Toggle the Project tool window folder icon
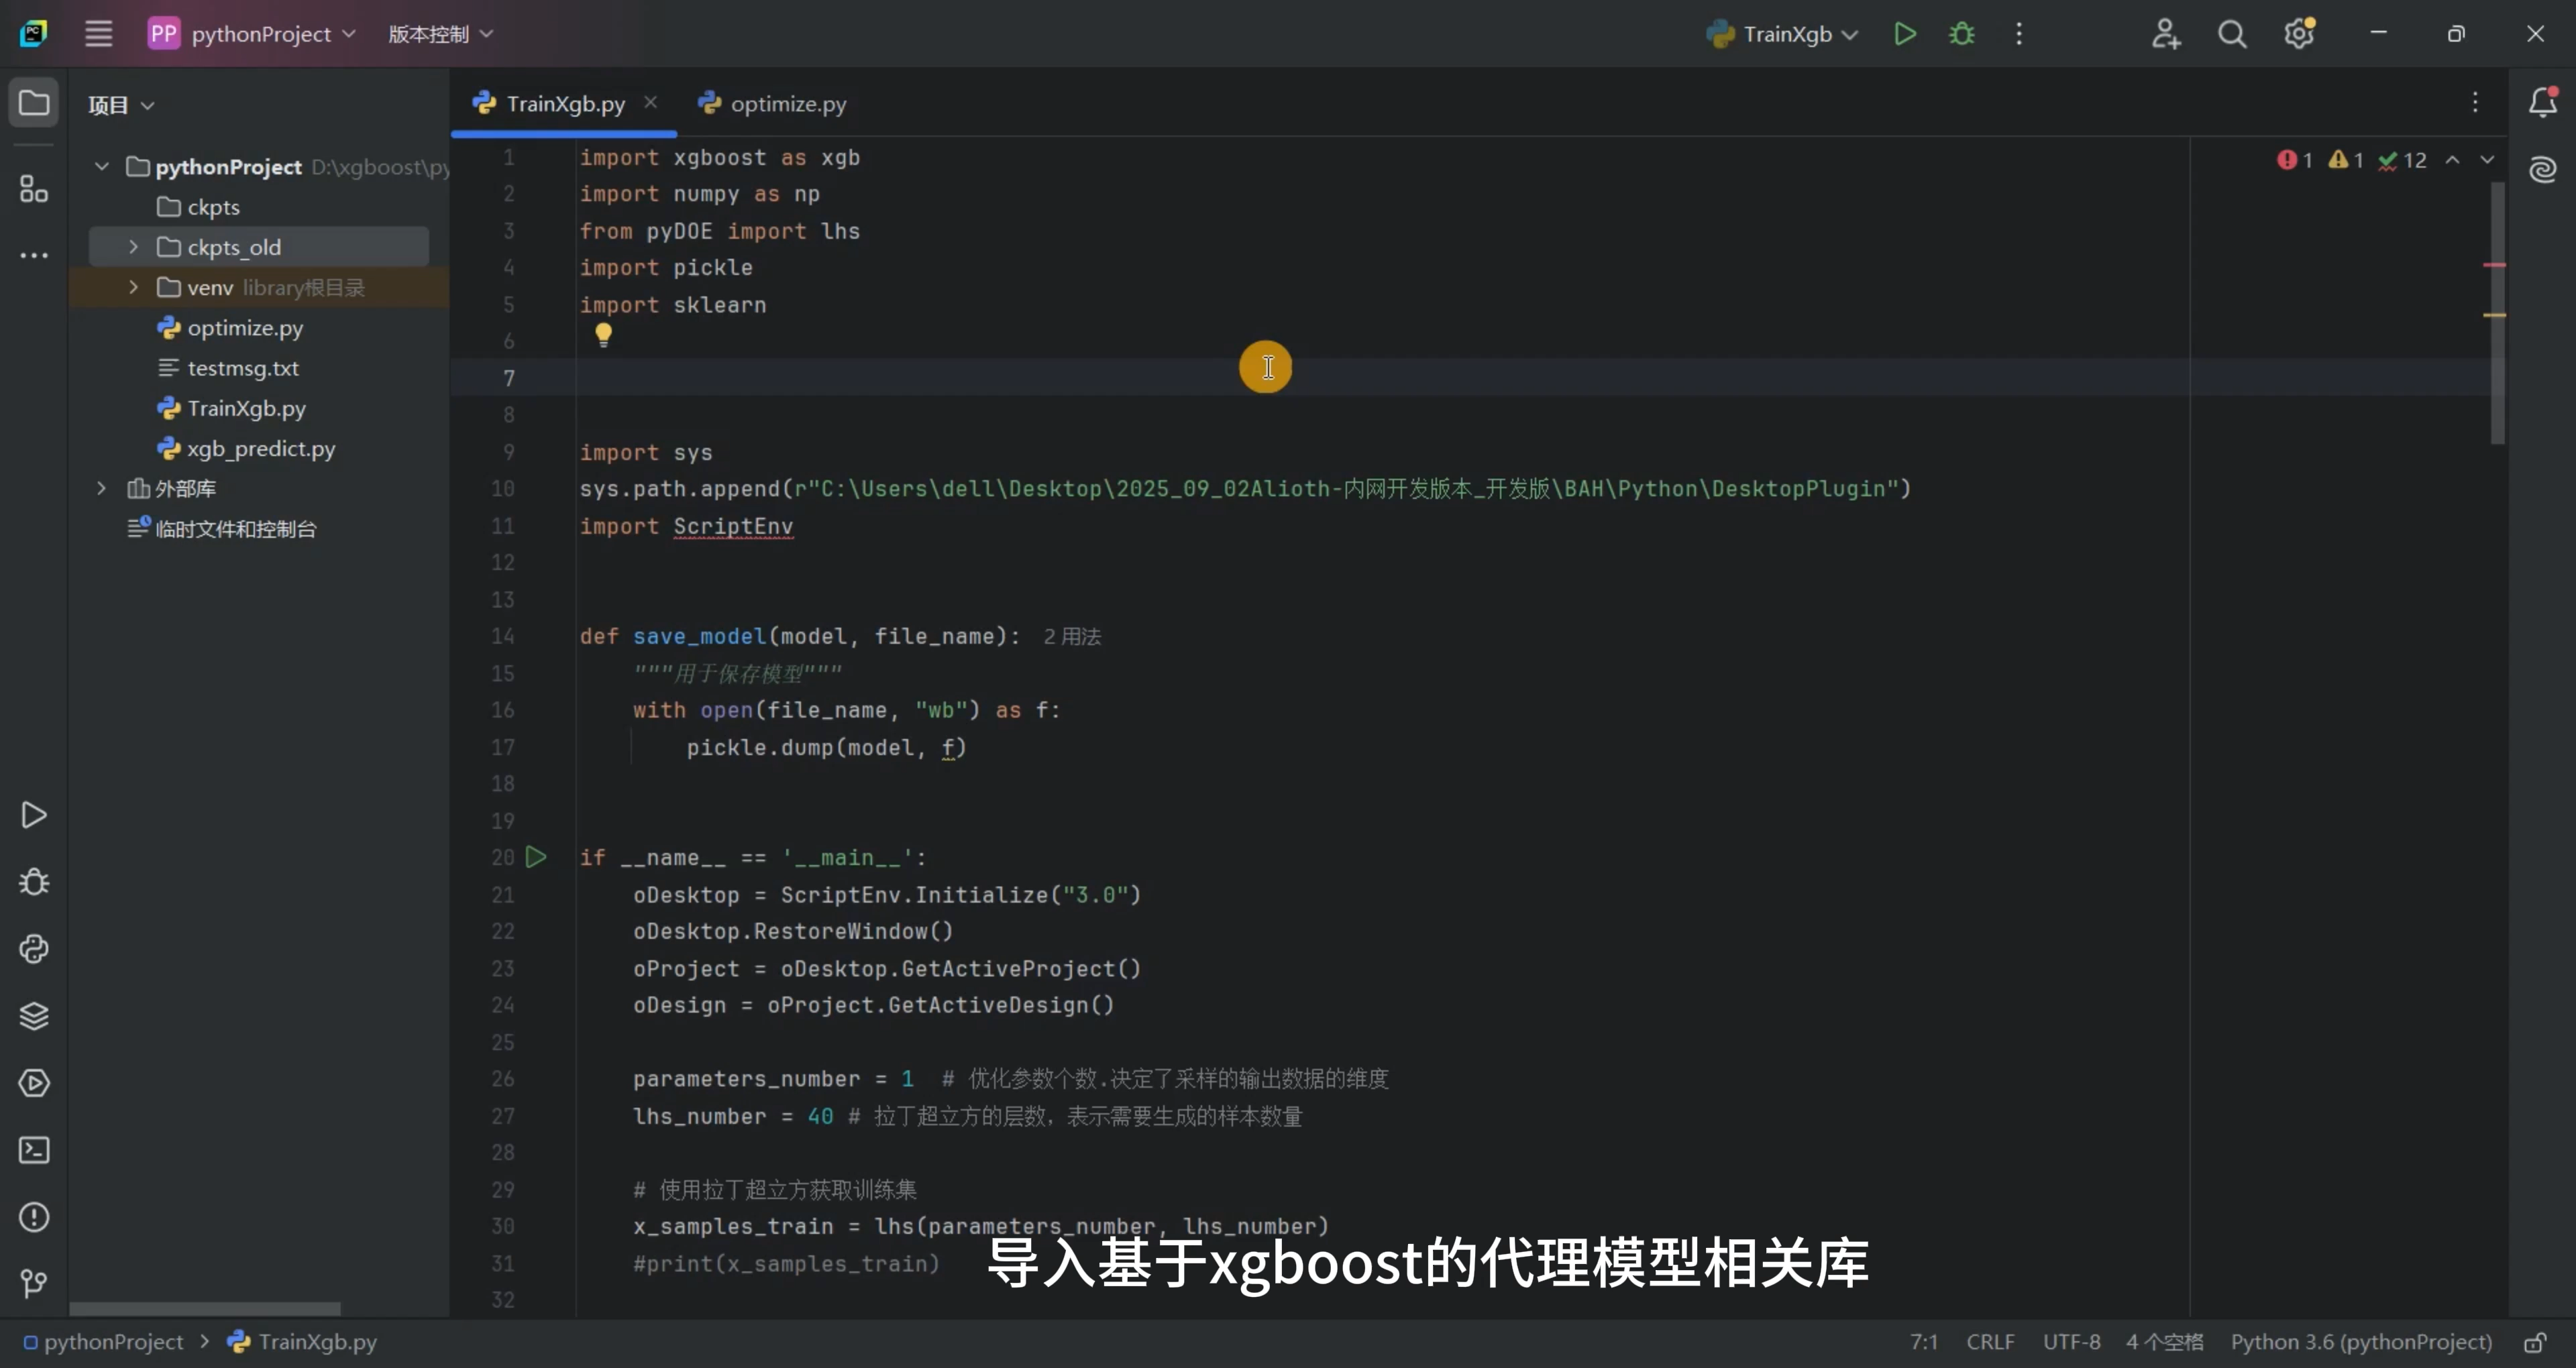This screenshot has height=1368, width=2576. point(34,103)
